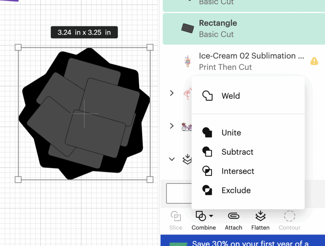This screenshot has height=246, width=325.
Task: Choose Unite in the Combine menu
Action: pyautogui.click(x=231, y=133)
